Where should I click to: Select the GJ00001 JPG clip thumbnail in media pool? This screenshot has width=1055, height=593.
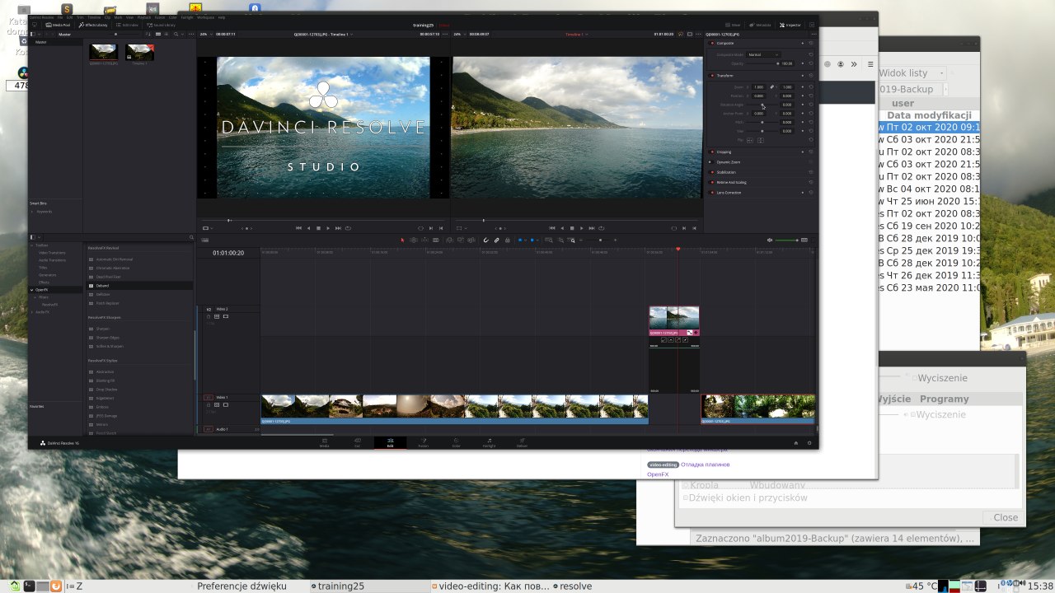click(103, 54)
